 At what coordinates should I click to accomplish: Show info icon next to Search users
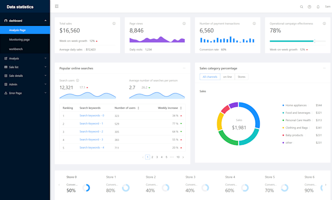click(78, 80)
